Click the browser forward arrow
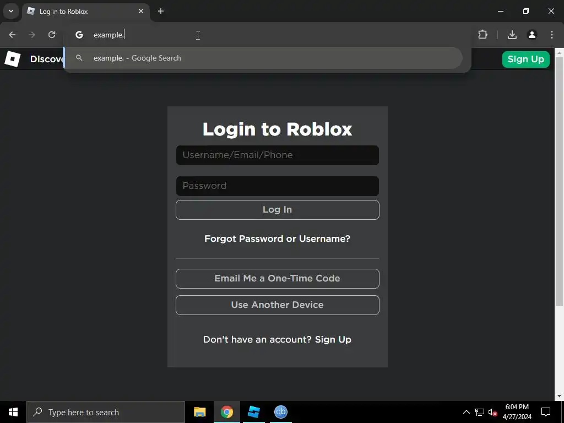Viewport: 564px width, 423px height. (x=32, y=35)
